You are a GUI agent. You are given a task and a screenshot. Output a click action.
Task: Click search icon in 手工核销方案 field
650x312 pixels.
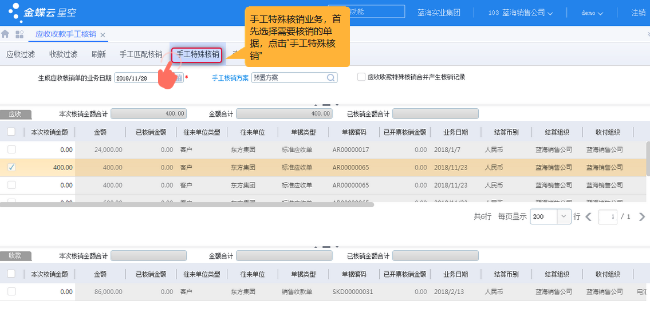331,77
